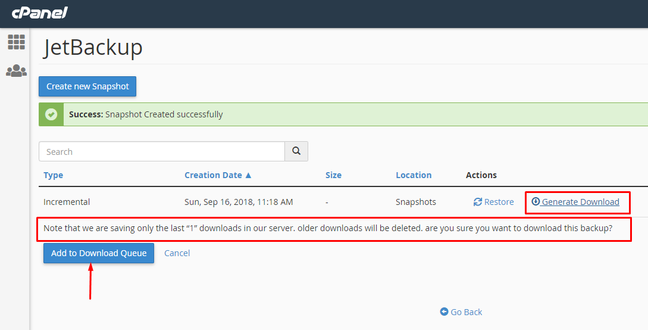The width and height of the screenshot is (648, 330).
Task: Click the cPanel logo
Action: [x=40, y=13]
